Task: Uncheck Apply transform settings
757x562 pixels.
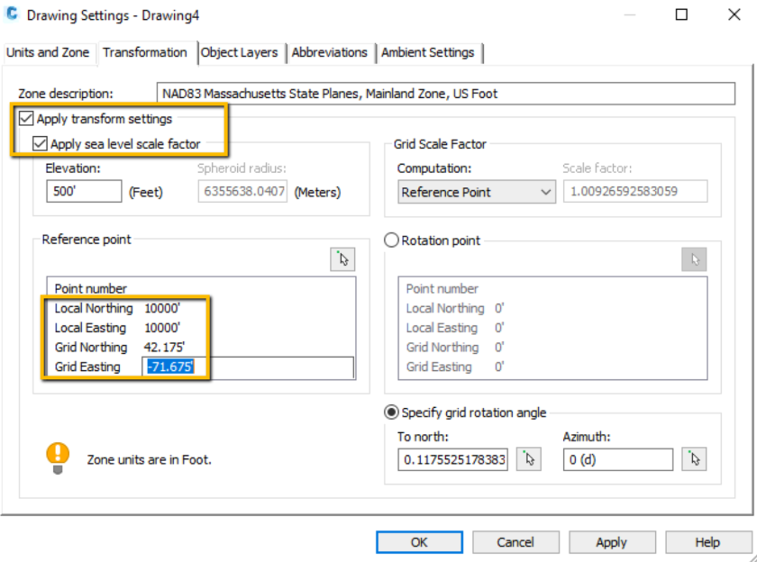Action: (x=25, y=118)
